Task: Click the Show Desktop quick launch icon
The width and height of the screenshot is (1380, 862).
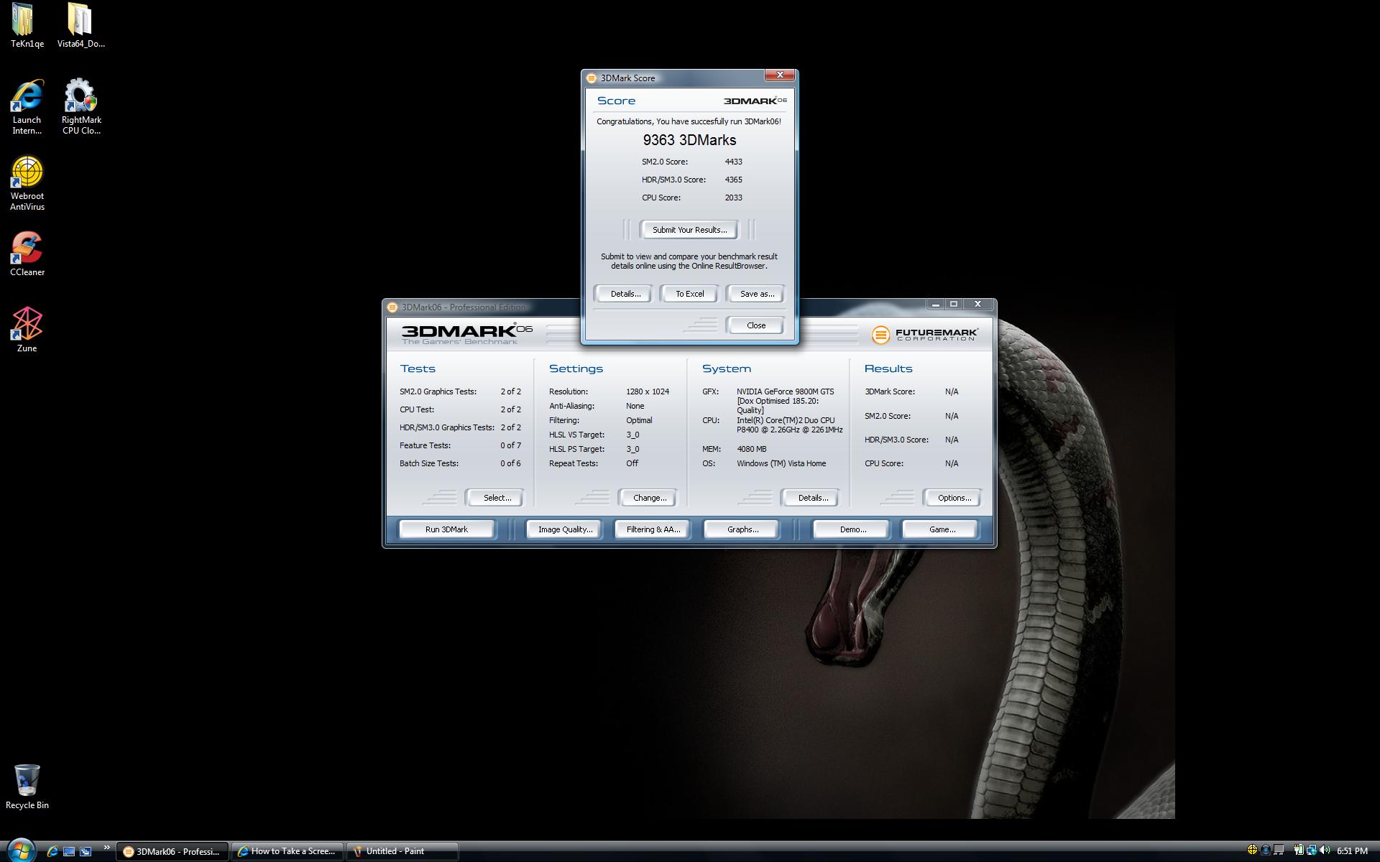Action: tap(69, 851)
